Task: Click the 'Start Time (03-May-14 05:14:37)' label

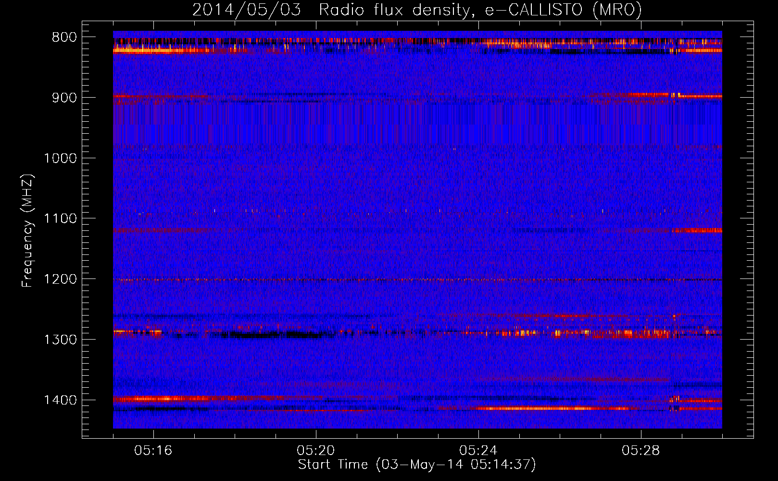Action: [x=417, y=465]
